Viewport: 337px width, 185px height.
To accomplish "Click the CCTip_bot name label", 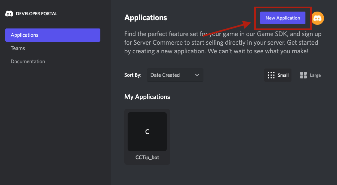I will click(147, 158).
